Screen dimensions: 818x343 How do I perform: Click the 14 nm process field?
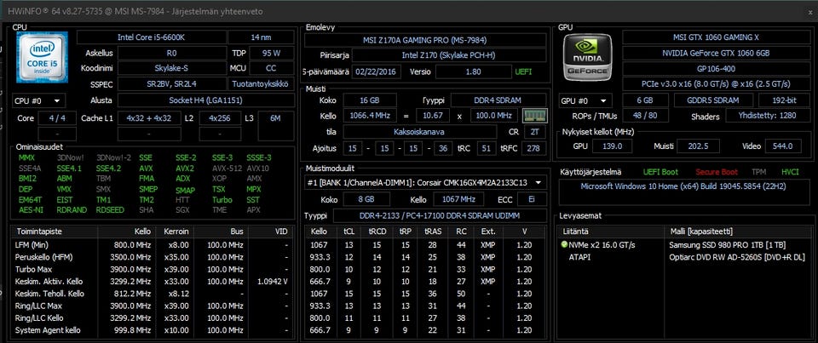(262, 37)
